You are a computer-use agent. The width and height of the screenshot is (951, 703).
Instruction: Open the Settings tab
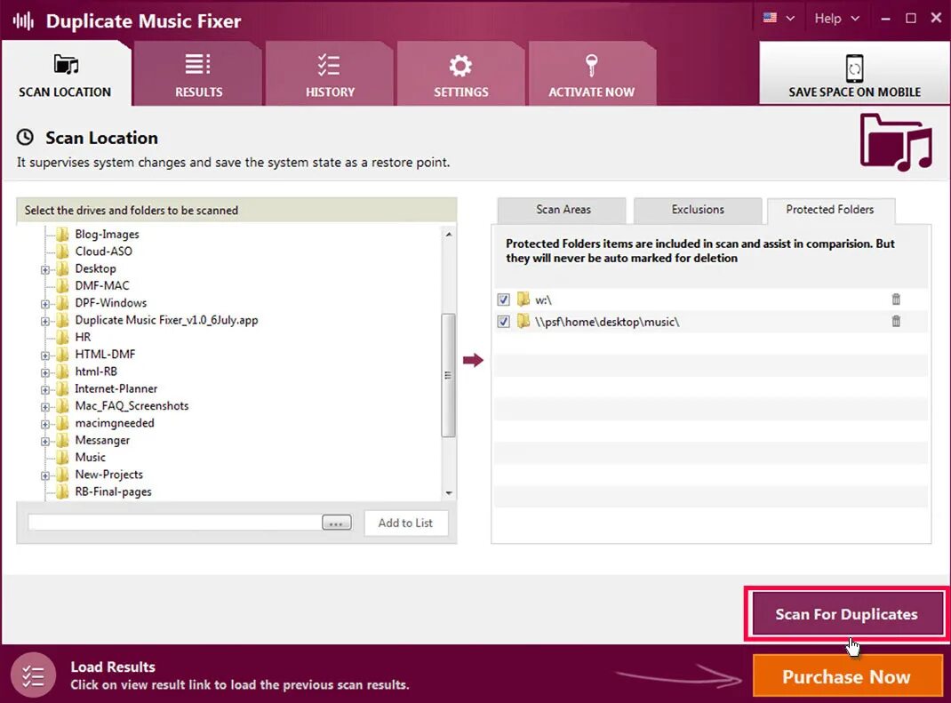(x=461, y=74)
